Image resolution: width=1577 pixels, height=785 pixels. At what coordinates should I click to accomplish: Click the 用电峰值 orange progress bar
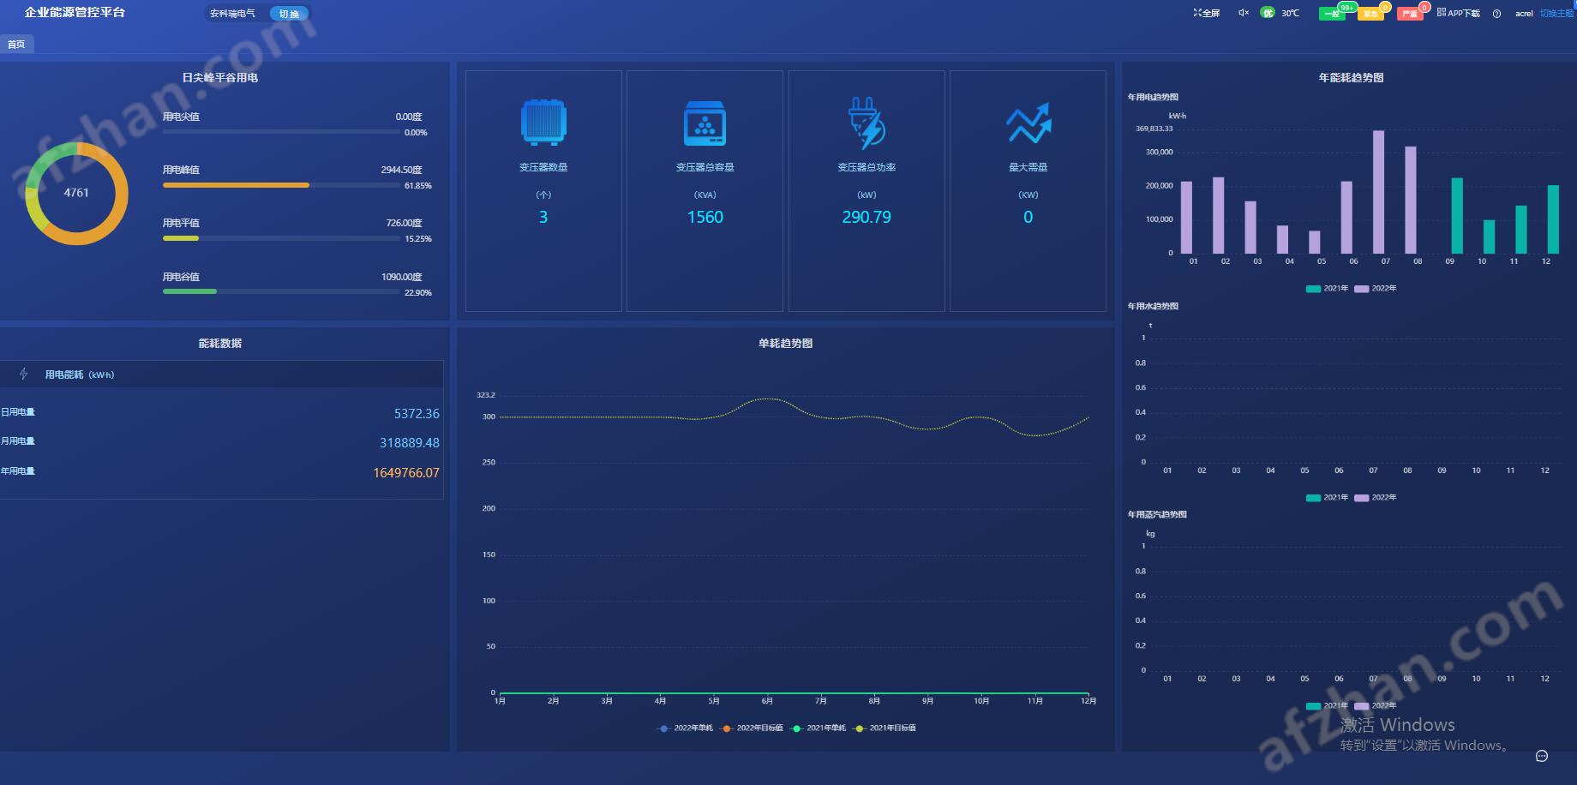click(x=236, y=185)
